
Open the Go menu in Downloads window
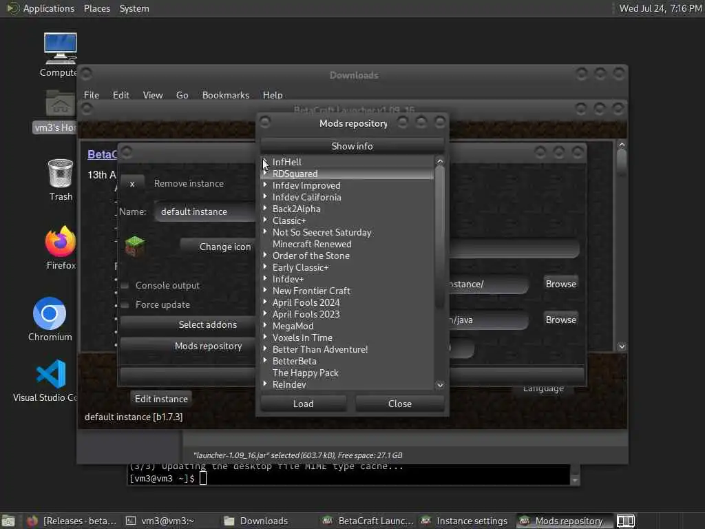tap(182, 95)
